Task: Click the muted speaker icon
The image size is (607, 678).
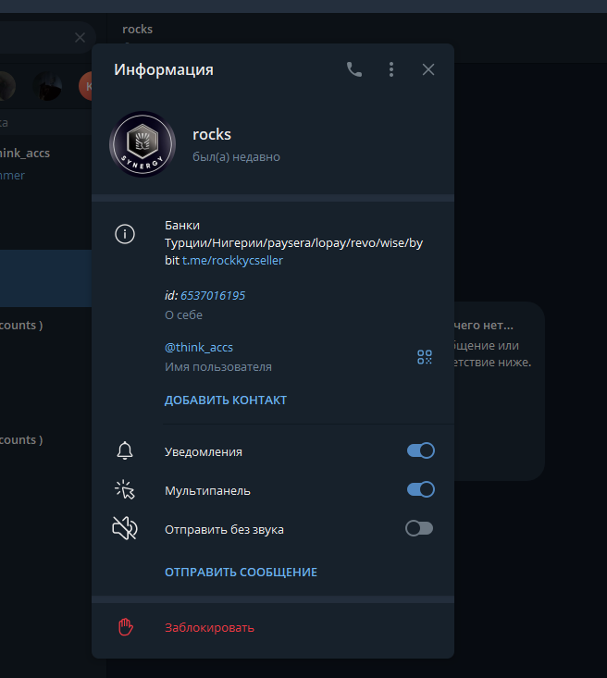Action: [x=125, y=528]
